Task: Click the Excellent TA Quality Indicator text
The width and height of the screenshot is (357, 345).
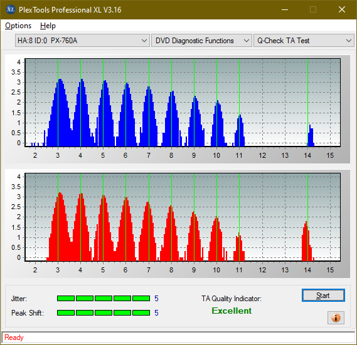Action: pyautogui.click(x=232, y=311)
